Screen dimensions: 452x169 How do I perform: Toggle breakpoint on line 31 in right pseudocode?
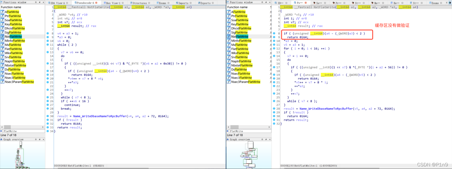(x=274, y=120)
